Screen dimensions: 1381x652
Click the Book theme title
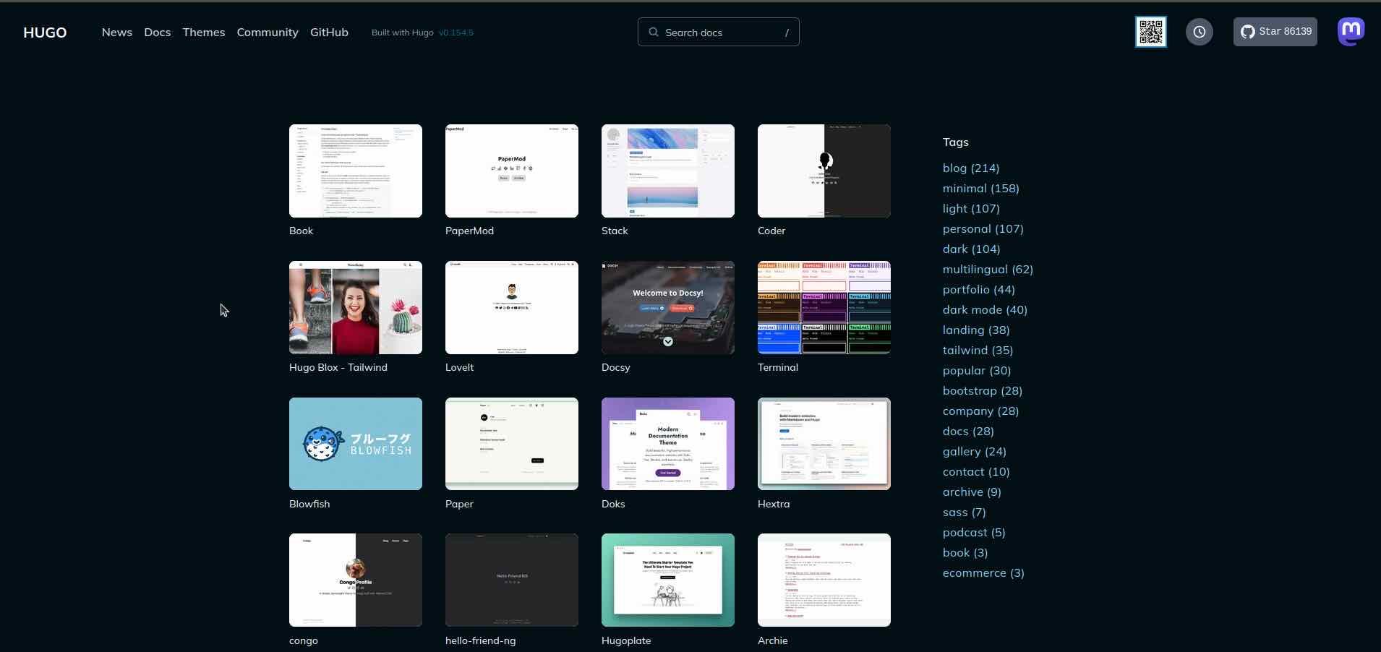tap(301, 231)
